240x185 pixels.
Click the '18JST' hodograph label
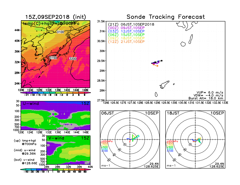[173, 113]
